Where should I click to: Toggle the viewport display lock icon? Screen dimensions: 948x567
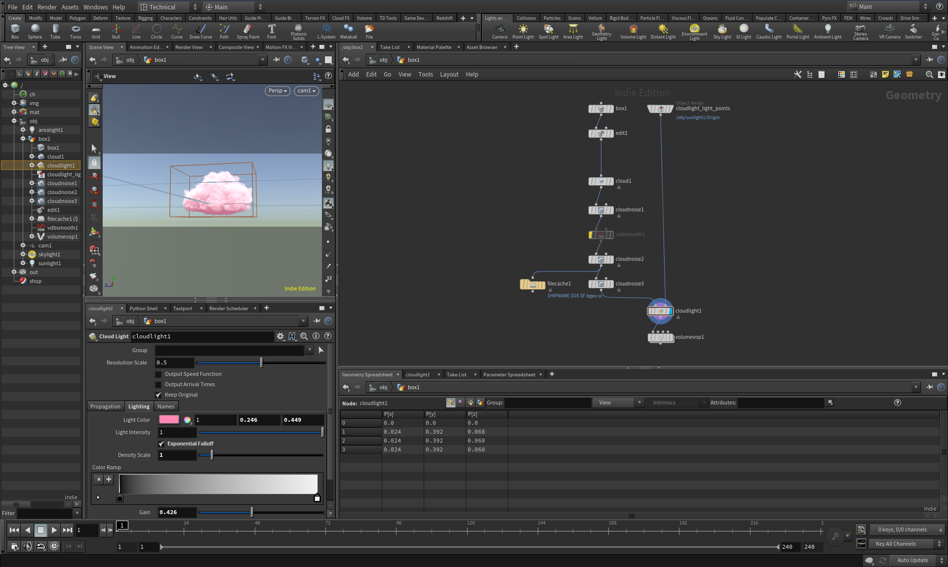(x=328, y=129)
